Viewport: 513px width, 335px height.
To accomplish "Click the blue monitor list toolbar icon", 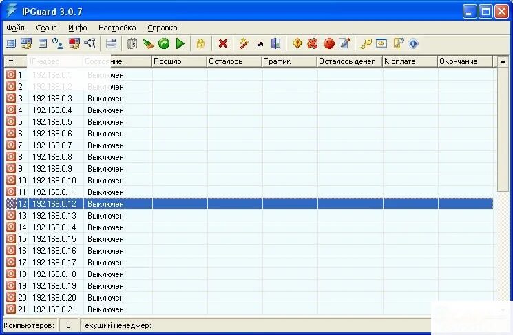I will tap(11, 43).
